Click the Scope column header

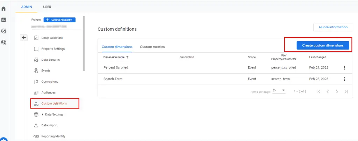point(252,57)
